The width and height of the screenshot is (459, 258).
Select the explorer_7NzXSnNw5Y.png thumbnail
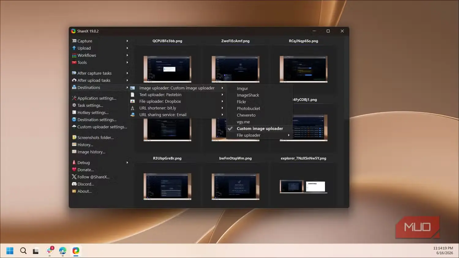click(x=303, y=186)
